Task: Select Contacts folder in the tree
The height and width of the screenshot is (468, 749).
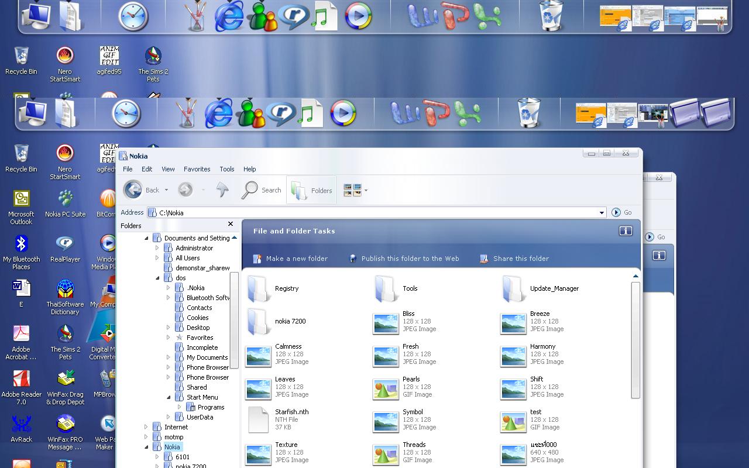Action: tap(199, 308)
